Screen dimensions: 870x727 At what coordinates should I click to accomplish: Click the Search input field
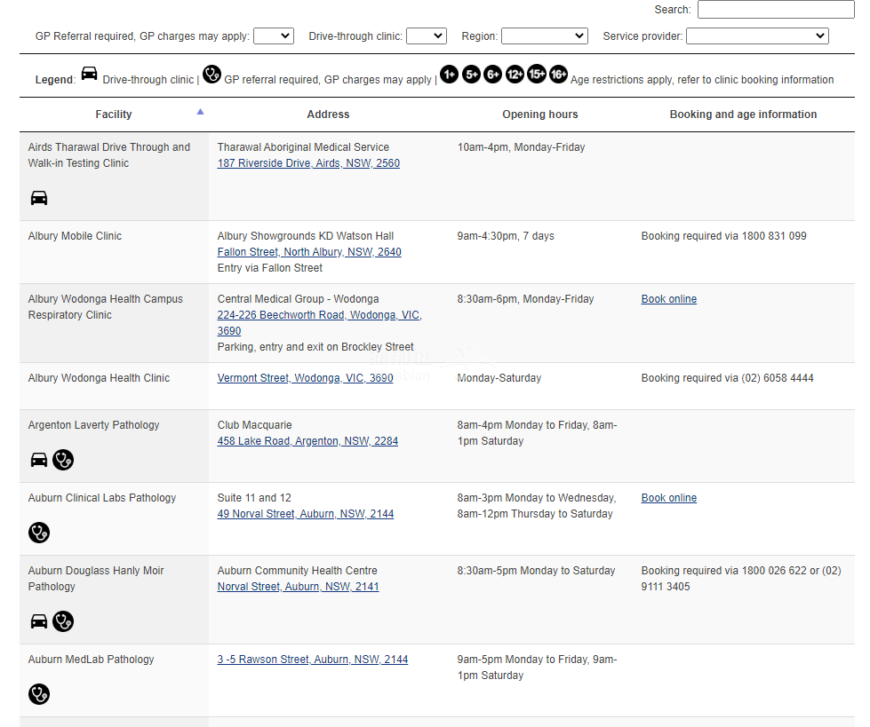click(776, 10)
